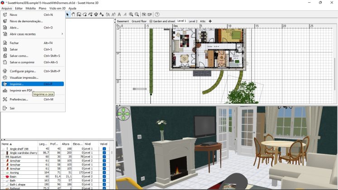This screenshot has height=190, width=338.
Task: Toggle visibility of the Level 2 Armchair
Action: (x=105, y=161)
